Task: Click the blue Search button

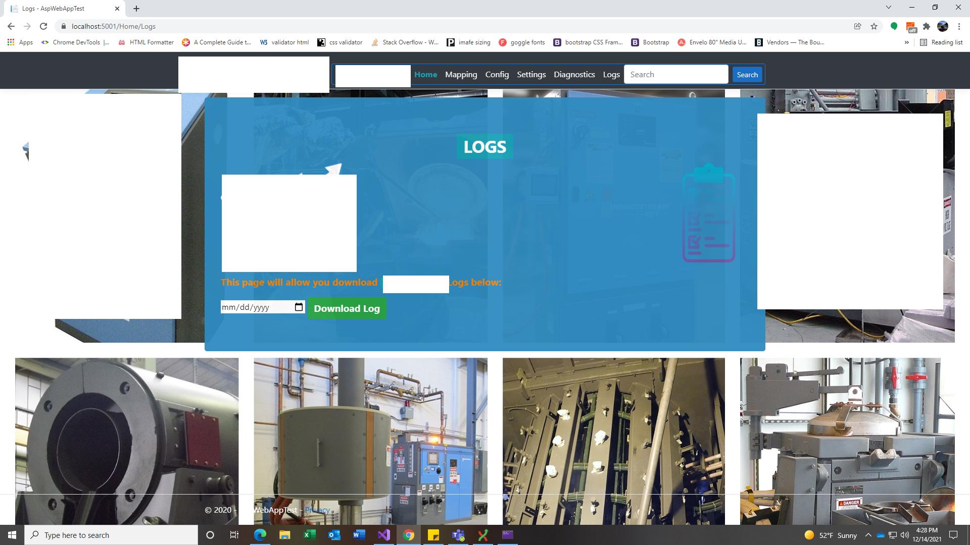Action: [747, 75]
